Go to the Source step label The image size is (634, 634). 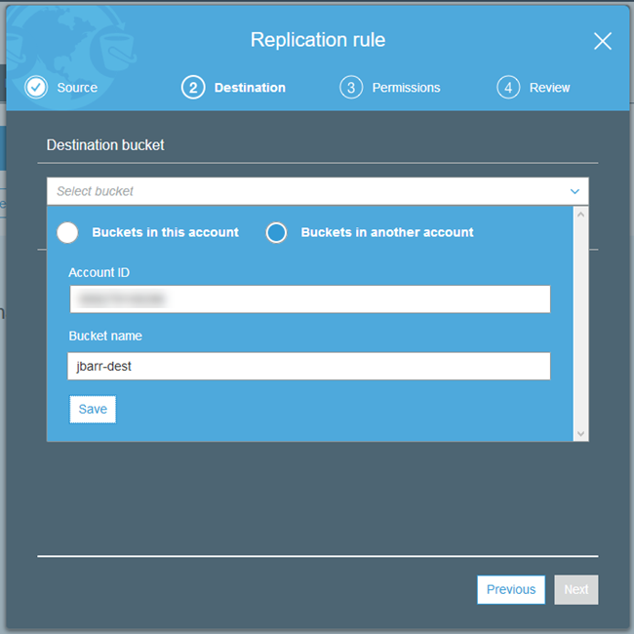(x=77, y=88)
